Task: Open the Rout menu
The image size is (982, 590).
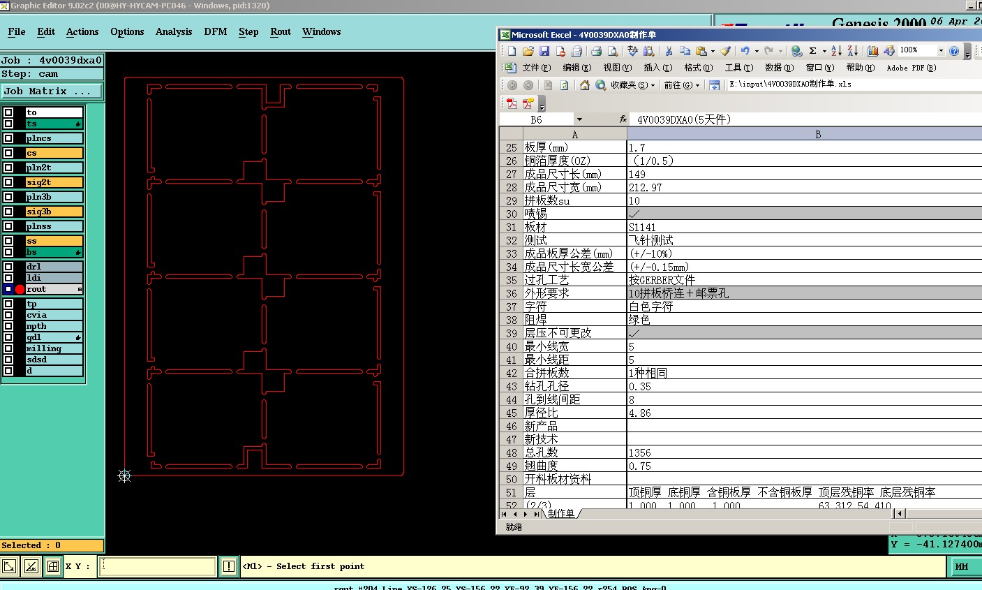Action: pyautogui.click(x=280, y=31)
